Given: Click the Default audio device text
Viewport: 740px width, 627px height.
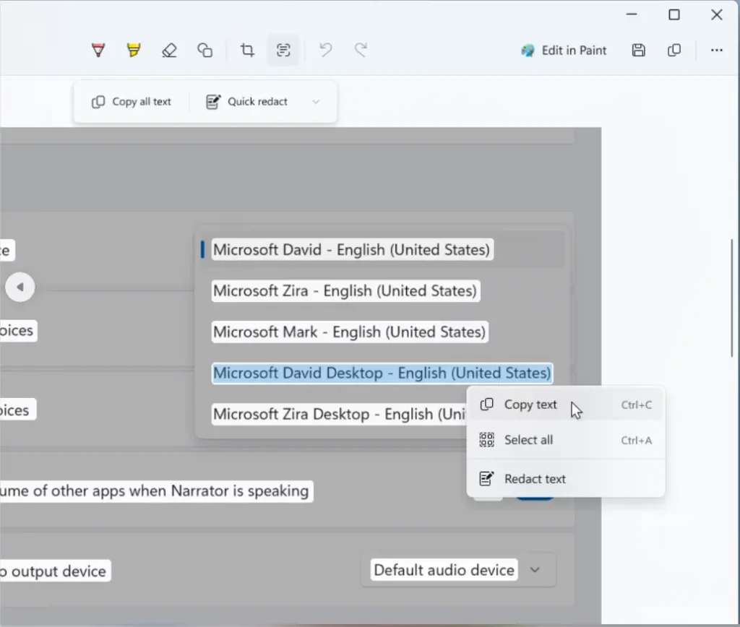Looking at the screenshot, I should coord(444,570).
